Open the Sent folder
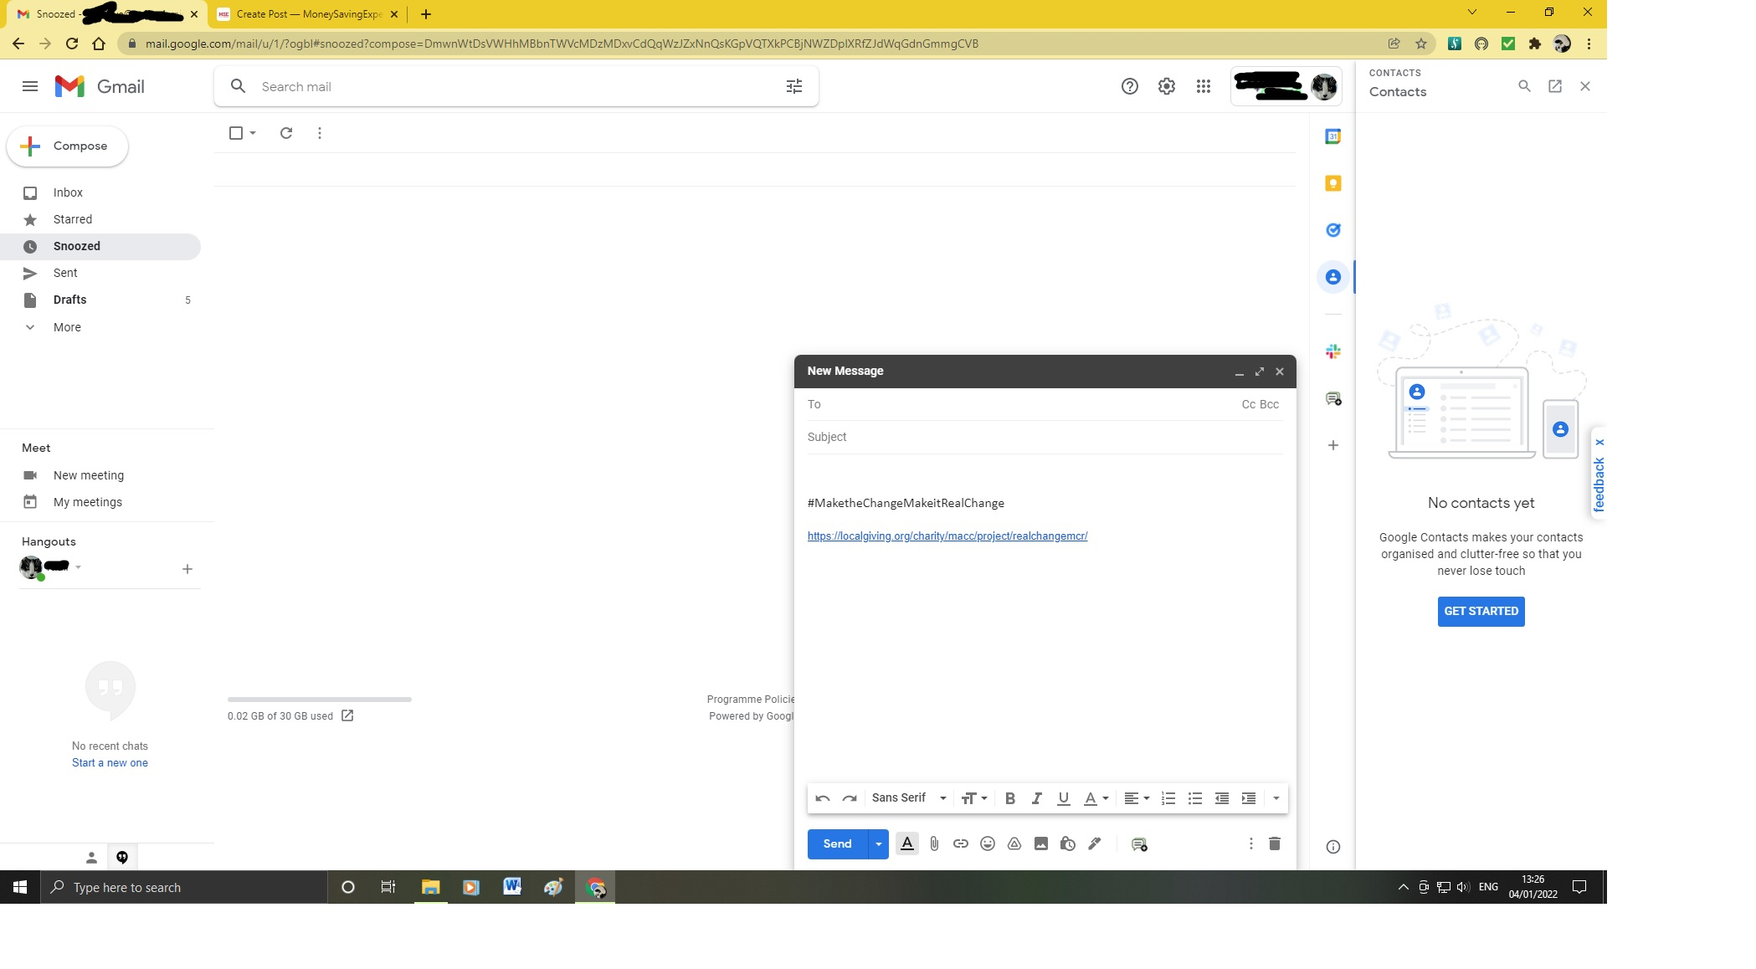This screenshot has width=1756, height=969. 65,273
